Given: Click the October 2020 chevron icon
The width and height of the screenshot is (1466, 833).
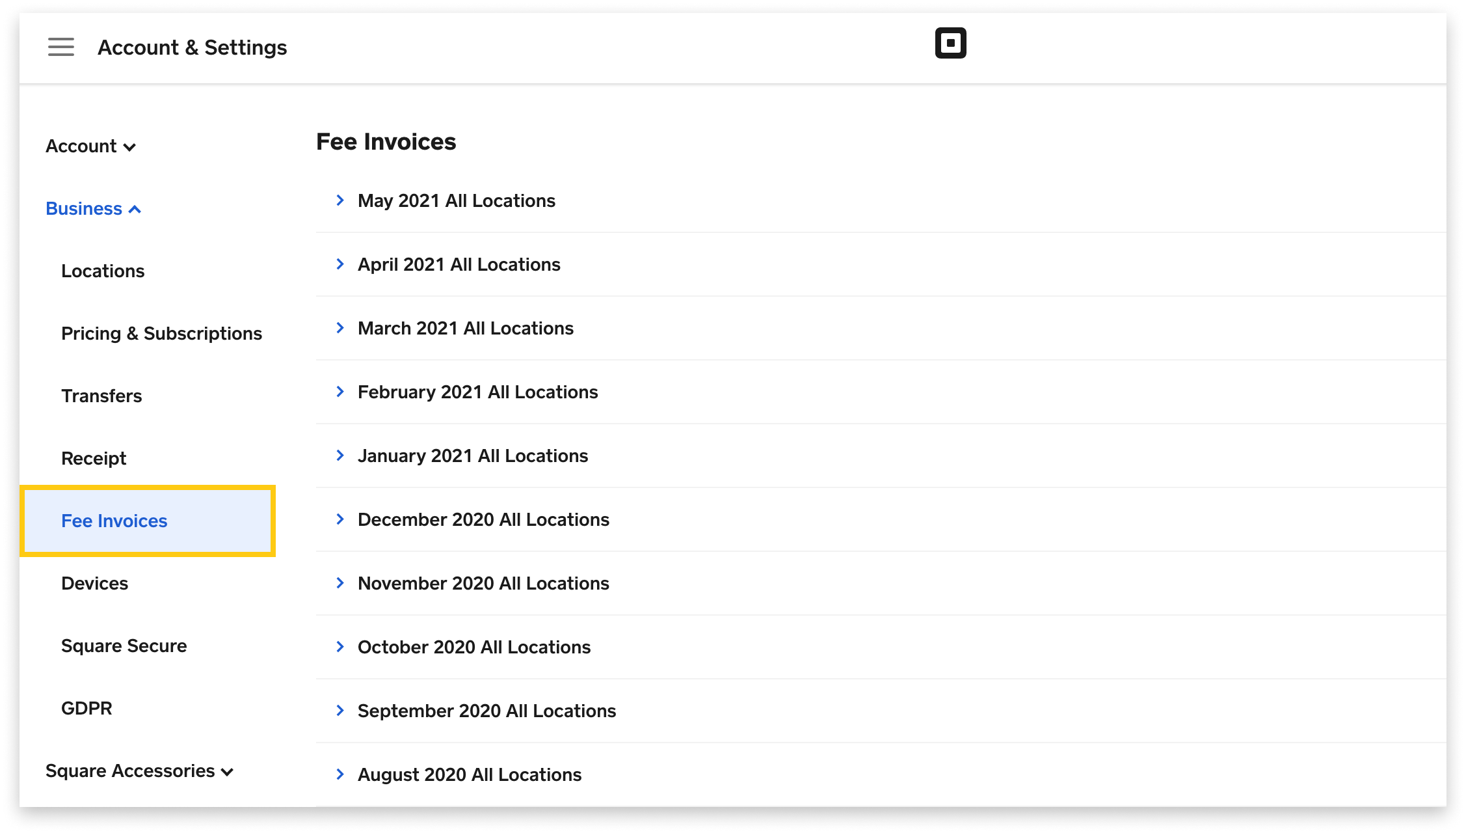Looking at the screenshot, I should [340, 647].
